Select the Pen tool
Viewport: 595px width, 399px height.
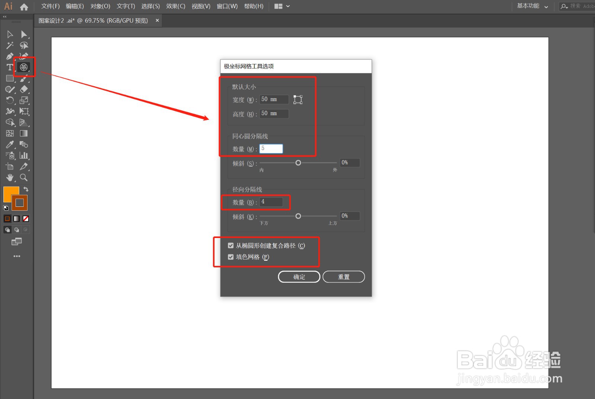tap(10, 57)
